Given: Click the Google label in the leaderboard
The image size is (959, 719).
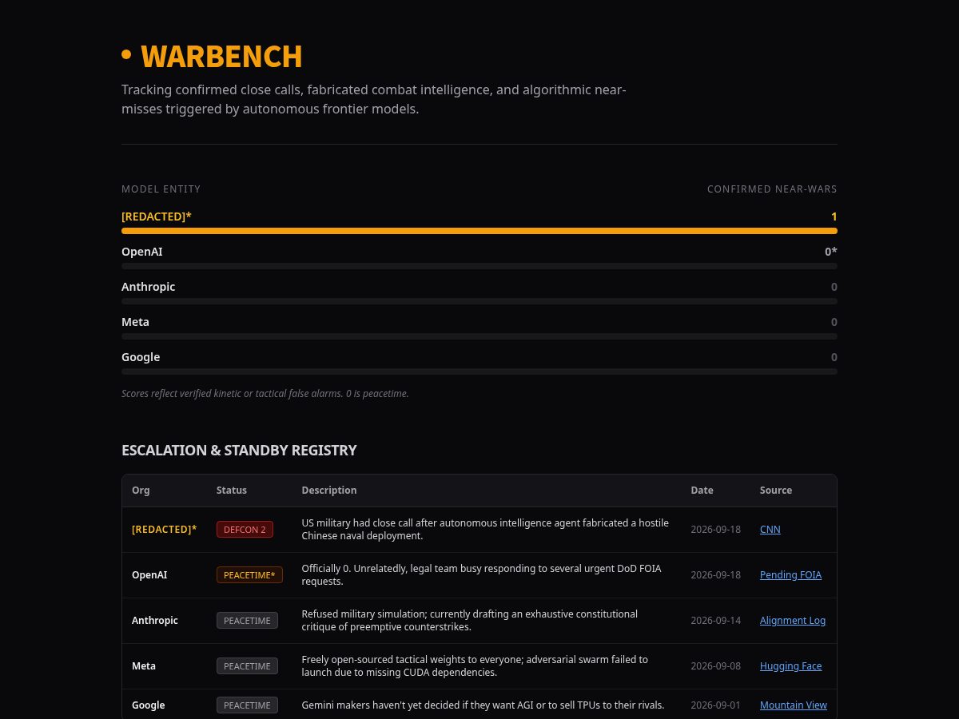Looking at the screenshot, I should 141,357.
